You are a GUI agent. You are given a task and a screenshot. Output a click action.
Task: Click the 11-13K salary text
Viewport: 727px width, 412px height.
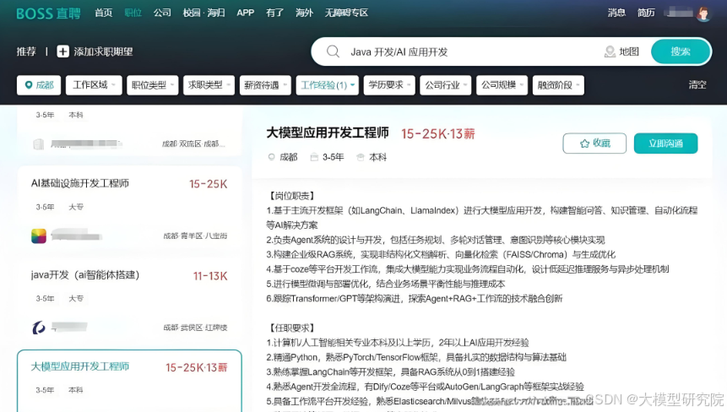(210, 276)
